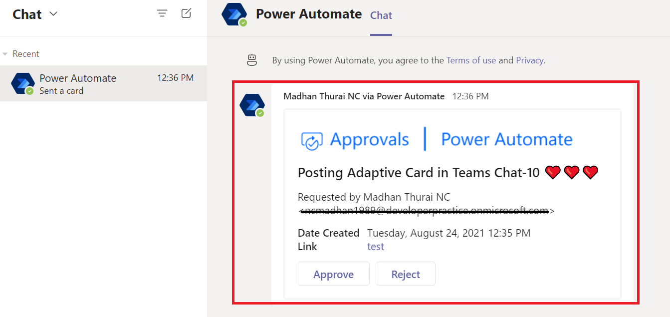
Task: Click the card title Posting Adaptive Card in Teams Chat-10
Action: pyautogui.click(x=419, y=173)
